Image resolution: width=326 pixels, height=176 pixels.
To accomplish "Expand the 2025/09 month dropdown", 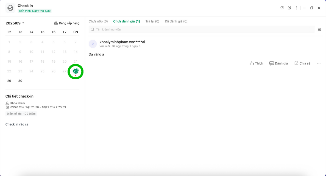I will pos(23,23).
